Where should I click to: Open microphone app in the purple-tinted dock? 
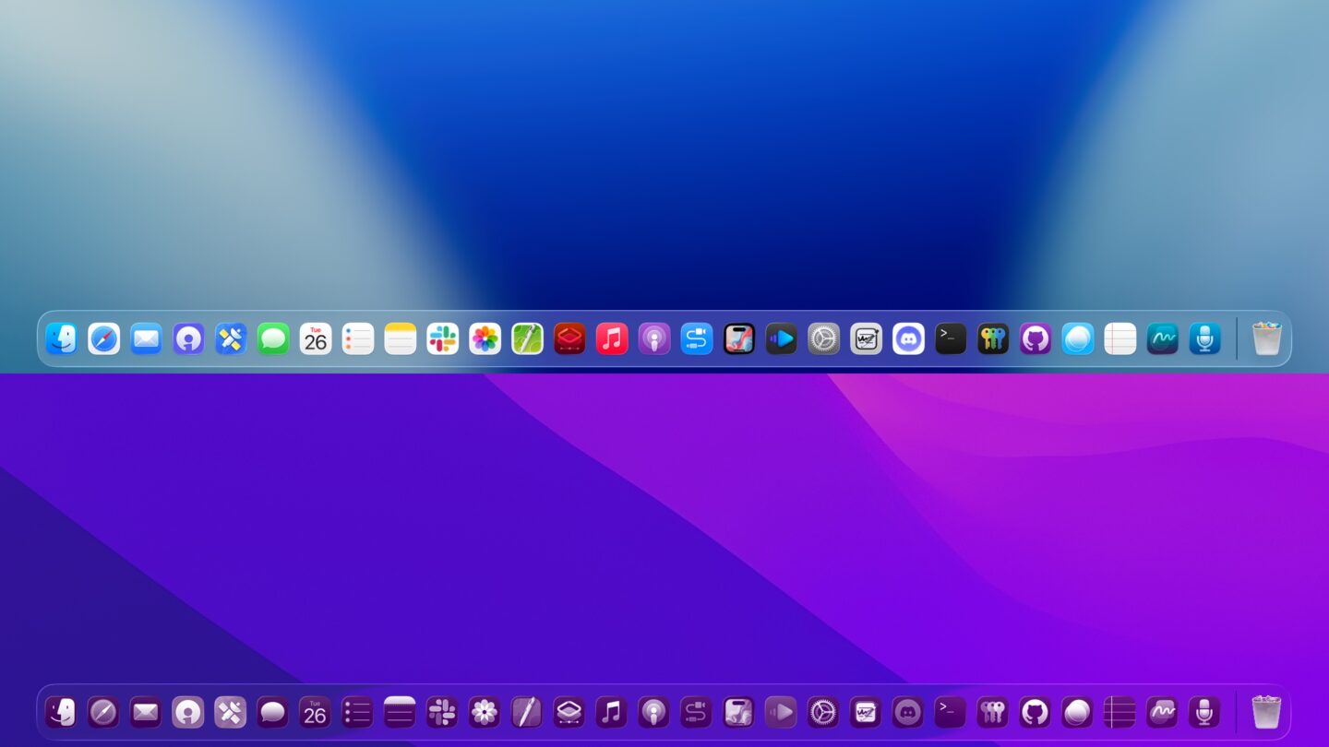point(1204,712)
